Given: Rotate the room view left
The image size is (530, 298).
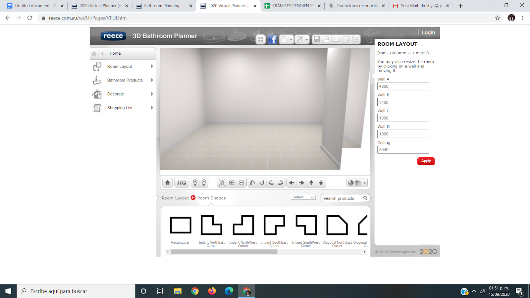Looking at the screenshot, I should [x=271, y=183].
